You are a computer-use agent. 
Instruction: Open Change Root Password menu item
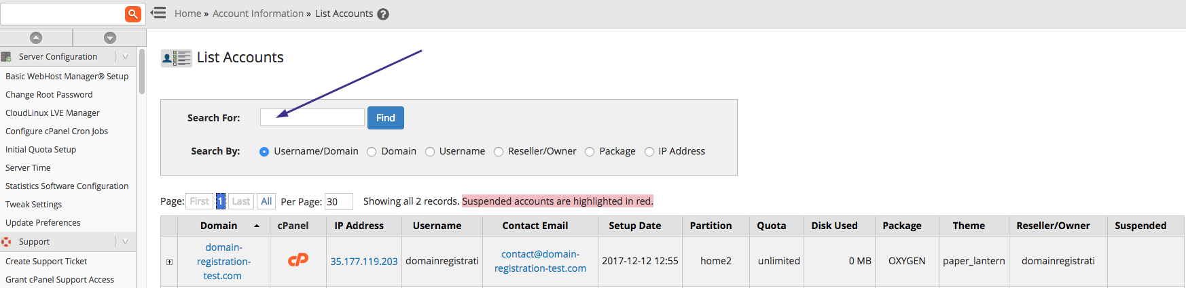click(x=49, y=95)
